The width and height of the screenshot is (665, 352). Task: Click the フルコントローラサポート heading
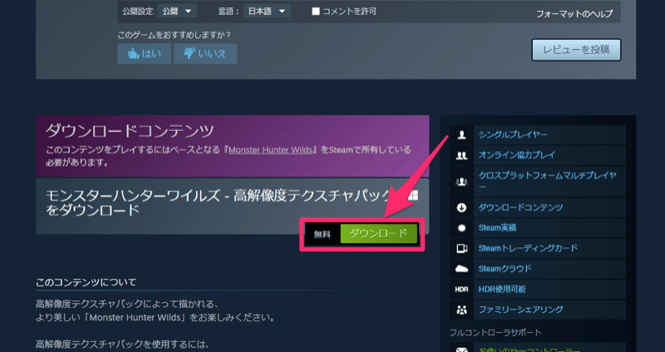(x=495, y=333)
